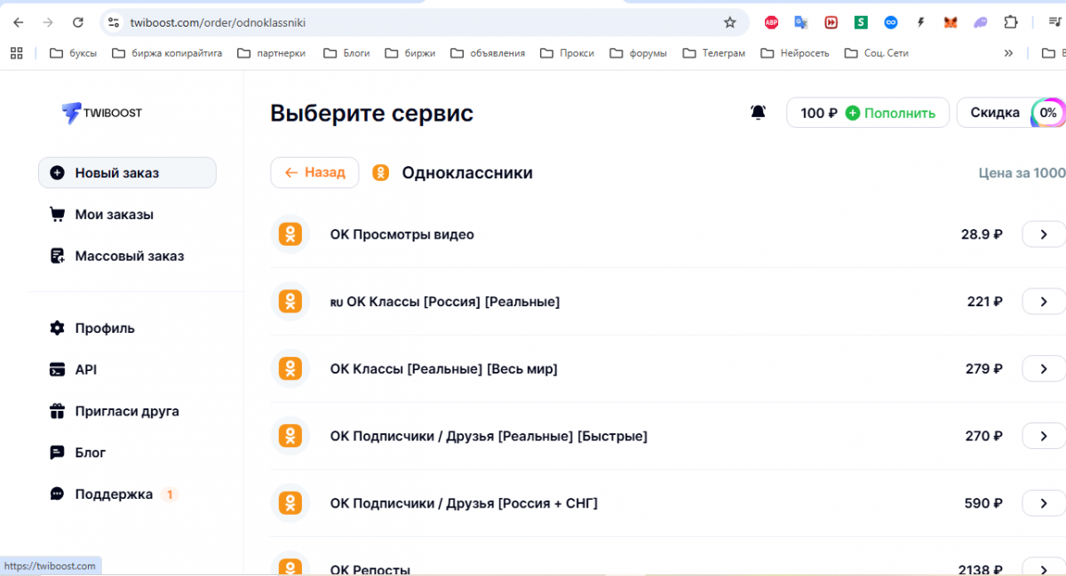The height and width of the screenshot is (576, 1066).
Task: Open arrow for ОК Классы [Россия] [Реальные]
Action: tap(1043, 302)
